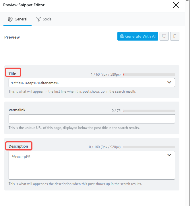Click the Title length progress bar
Viewport: 190px width, 206px height.
point(149,75)
